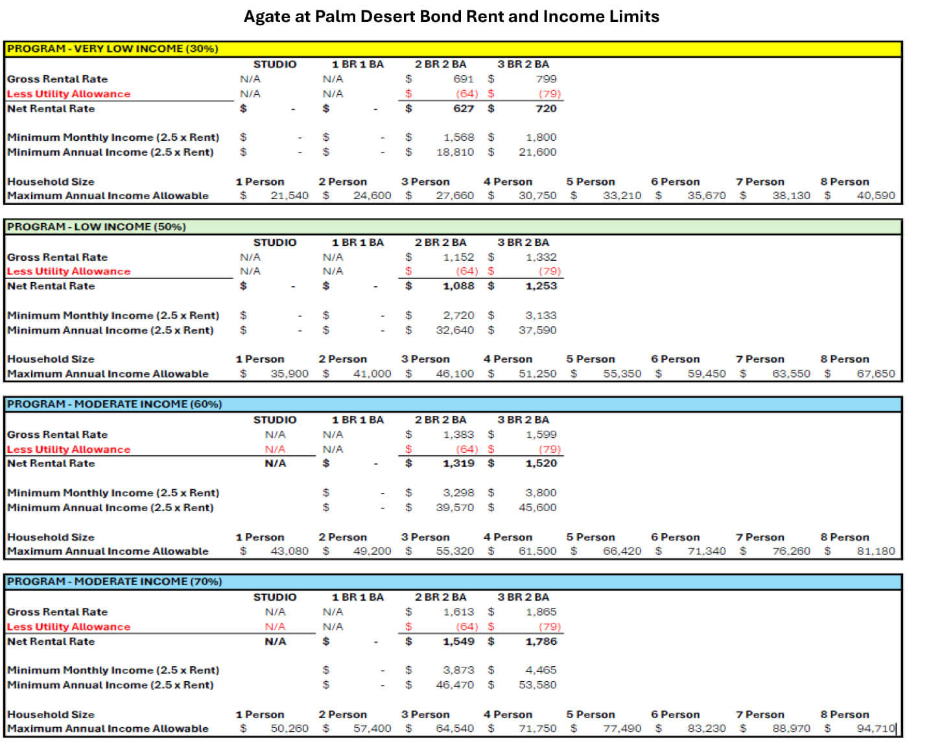Select the PROGRAM - MODERATE INCOME (60%) header

(453, 404)
